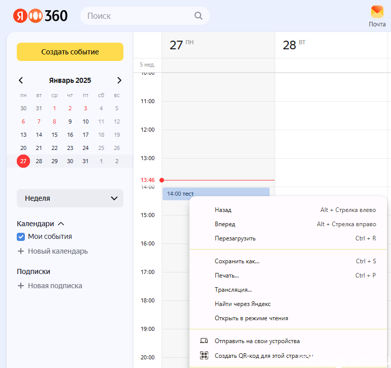Select Saturday January 18 in mini calendar
391x368 pixels.
101,135
